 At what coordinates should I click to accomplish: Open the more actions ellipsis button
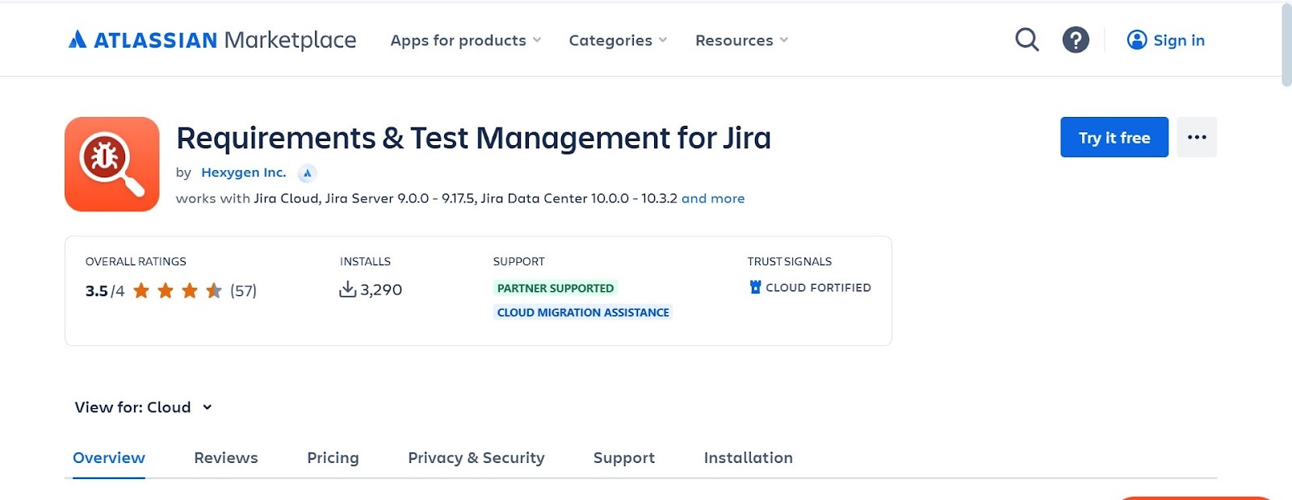[1197, 137]
